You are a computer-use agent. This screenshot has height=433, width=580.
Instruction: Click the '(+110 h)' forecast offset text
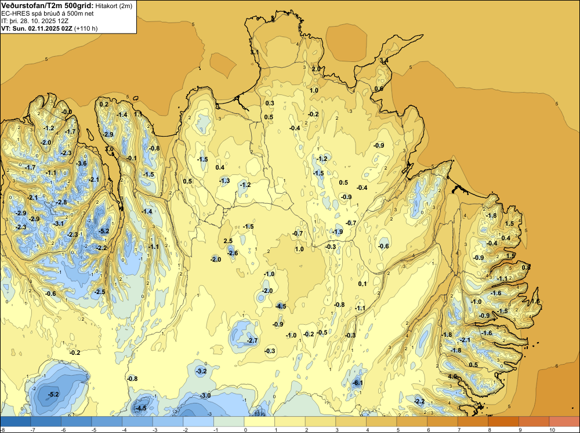tap(86, 28)
